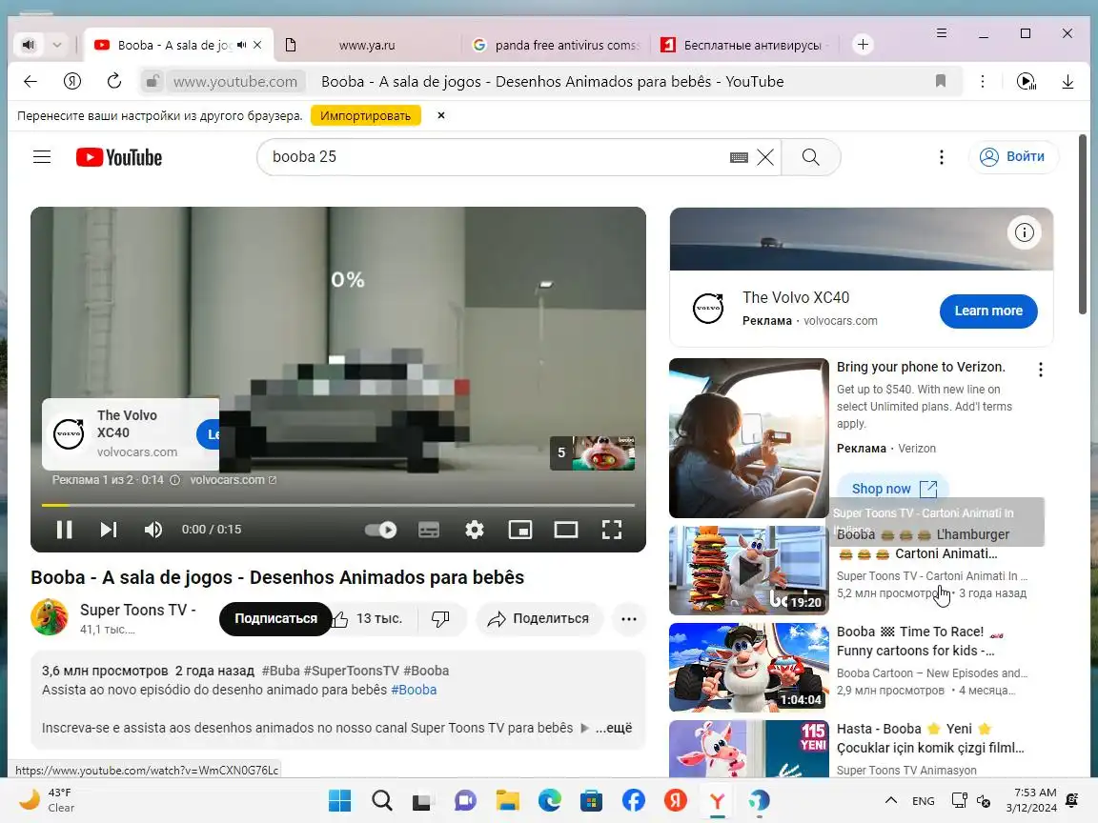Click the page vertical scrollbar

point(1083,226)
